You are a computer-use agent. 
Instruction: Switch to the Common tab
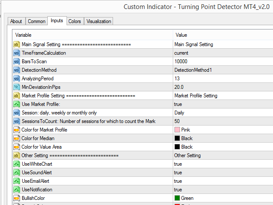click(x=37, y=21)
